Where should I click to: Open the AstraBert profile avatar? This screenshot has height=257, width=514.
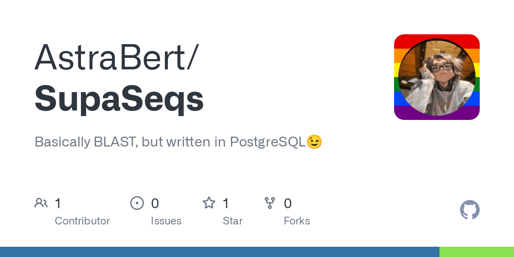tap(436, 77)
